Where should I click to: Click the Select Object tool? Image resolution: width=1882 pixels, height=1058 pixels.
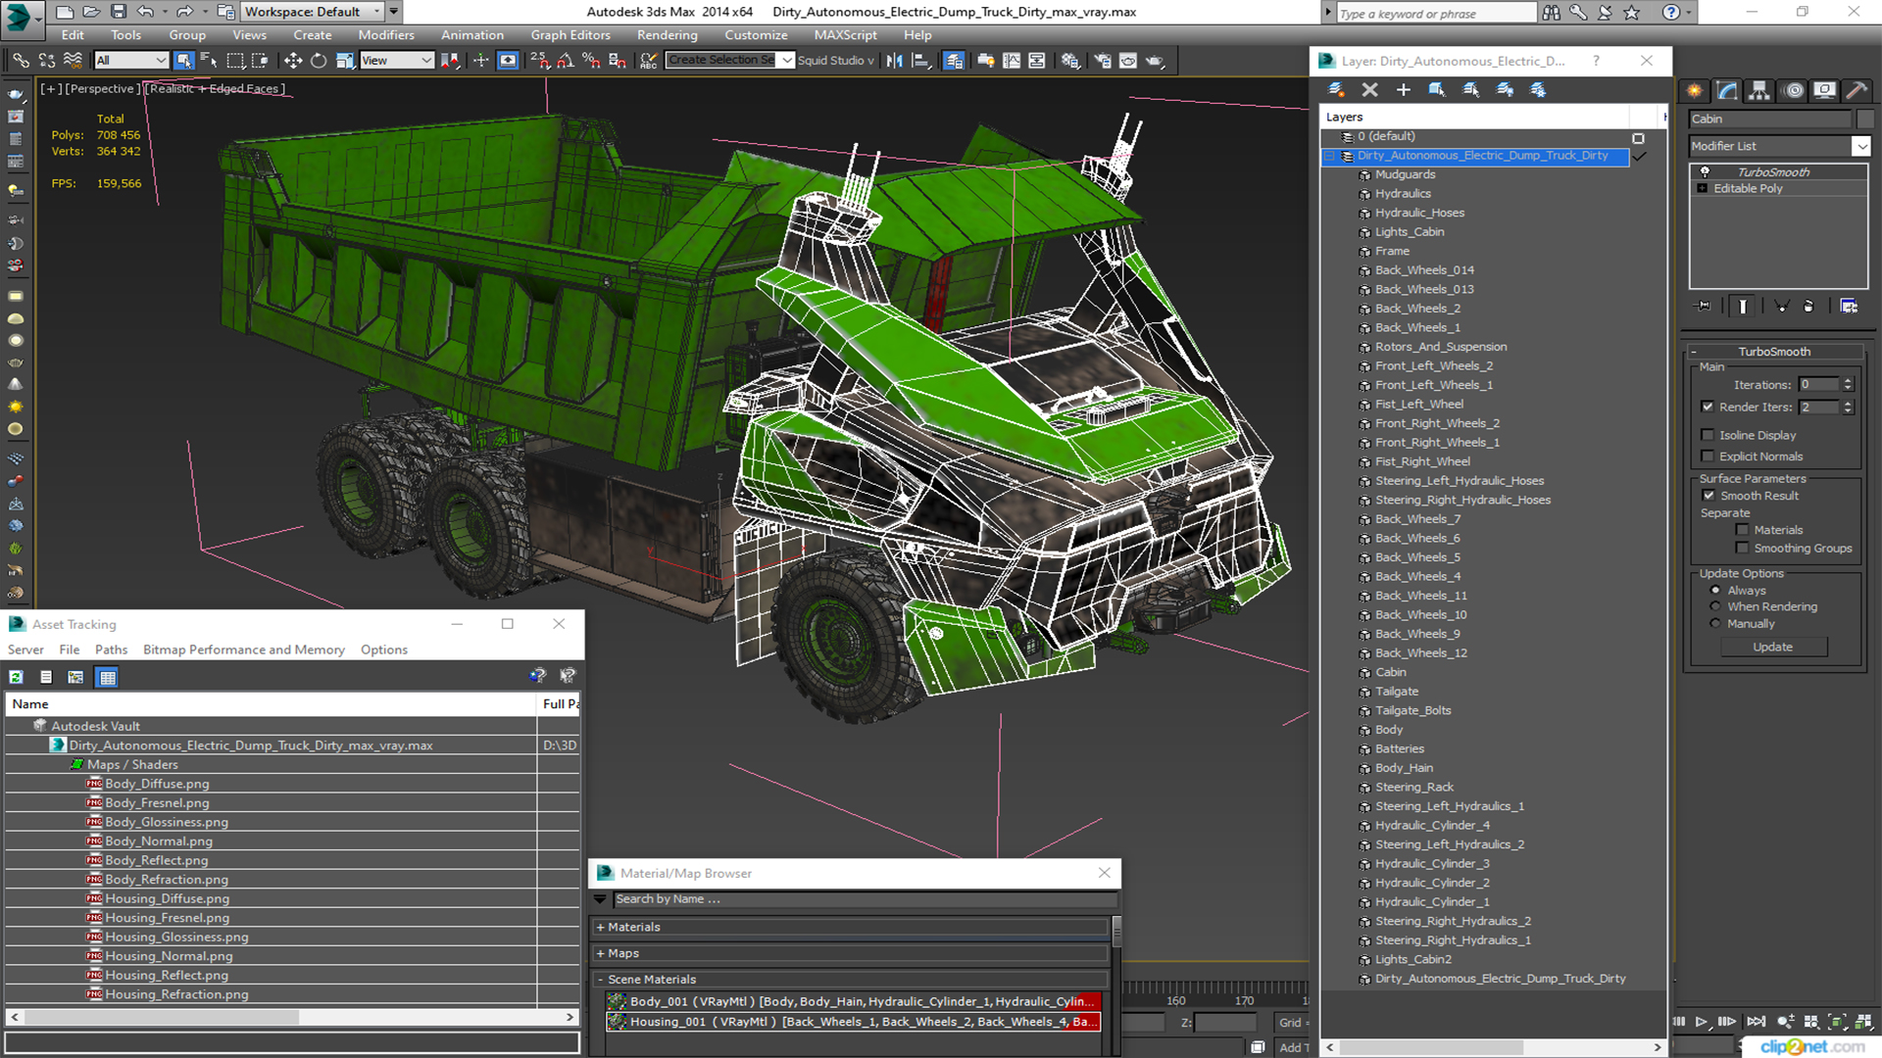(x=183, y=61)
